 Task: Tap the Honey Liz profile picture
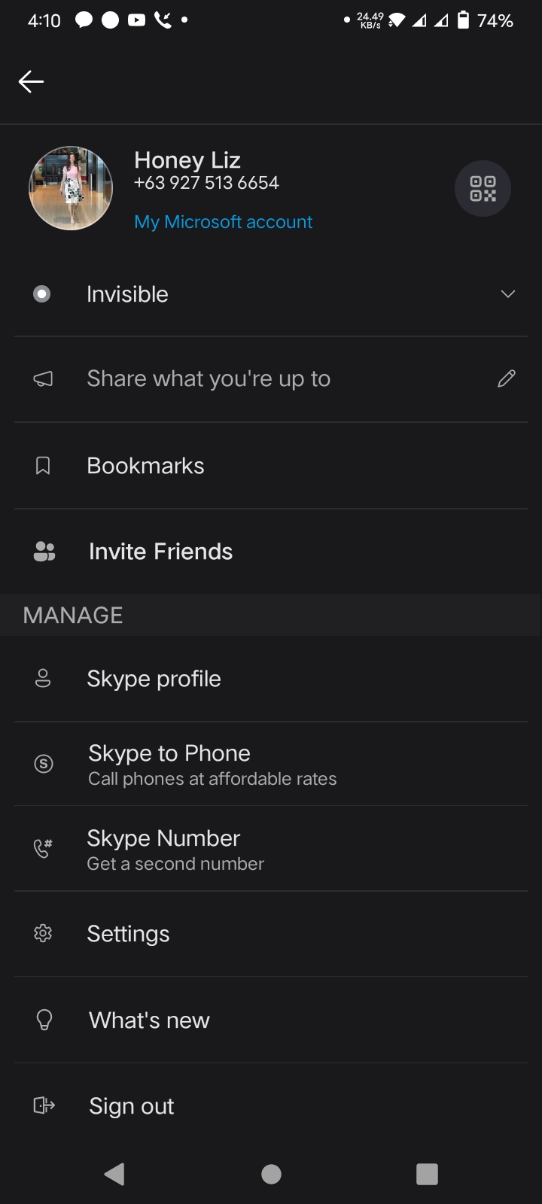(71, 188)
